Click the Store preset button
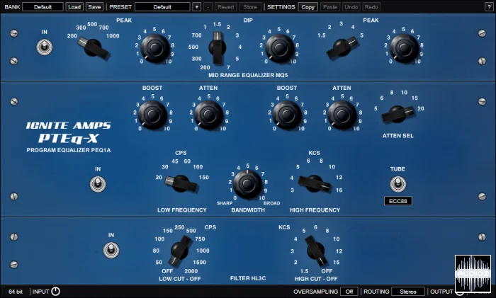496x298 pixels. (250, 7)
